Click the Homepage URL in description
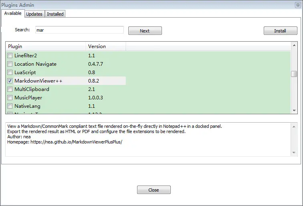 tap(76, 142)
